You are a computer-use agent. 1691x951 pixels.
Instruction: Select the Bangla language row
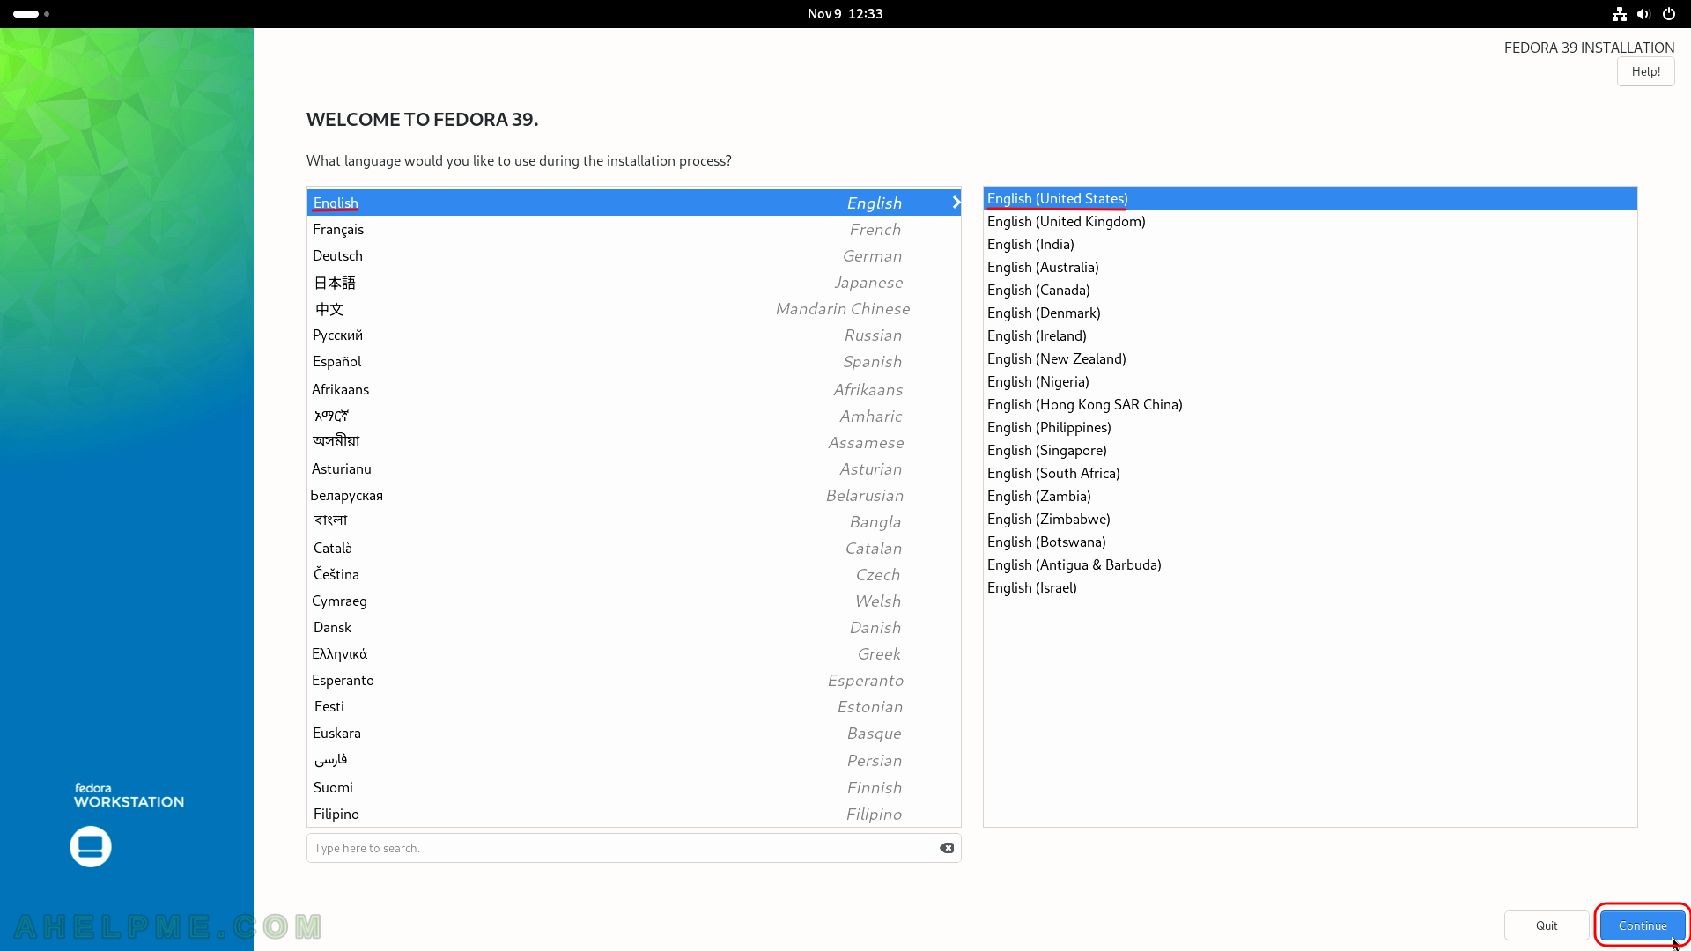[x=633, y=521]
